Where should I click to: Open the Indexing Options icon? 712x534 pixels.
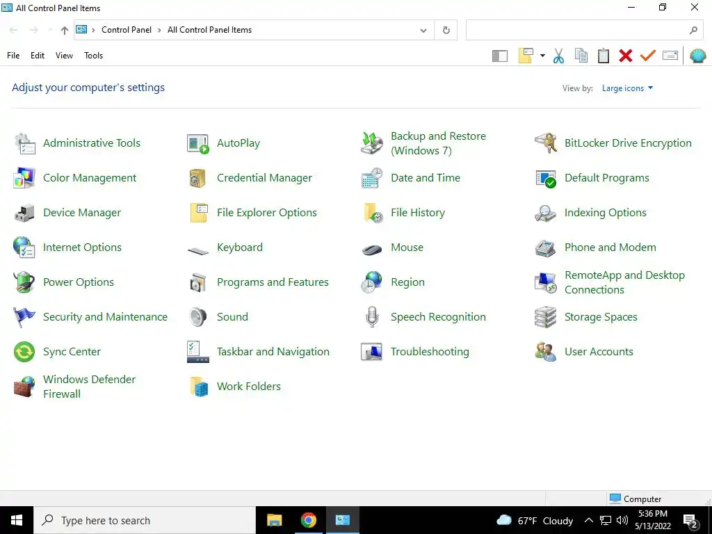pos(545,213)
